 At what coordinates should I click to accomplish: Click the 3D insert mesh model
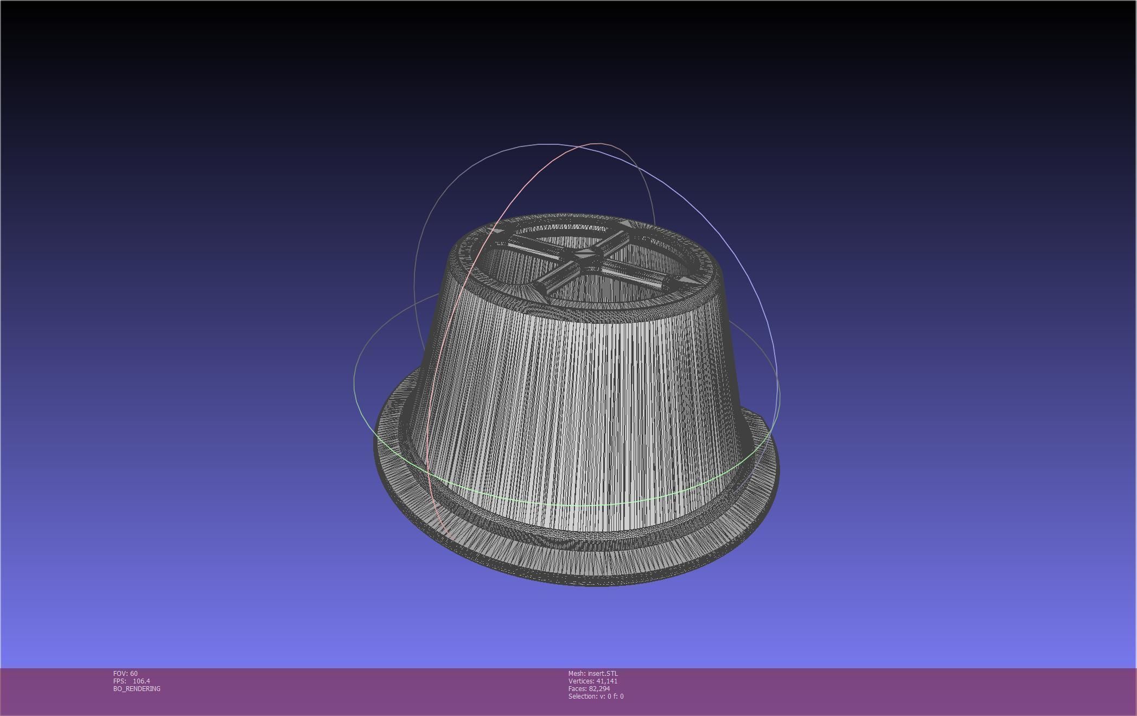tap(576, 399)
